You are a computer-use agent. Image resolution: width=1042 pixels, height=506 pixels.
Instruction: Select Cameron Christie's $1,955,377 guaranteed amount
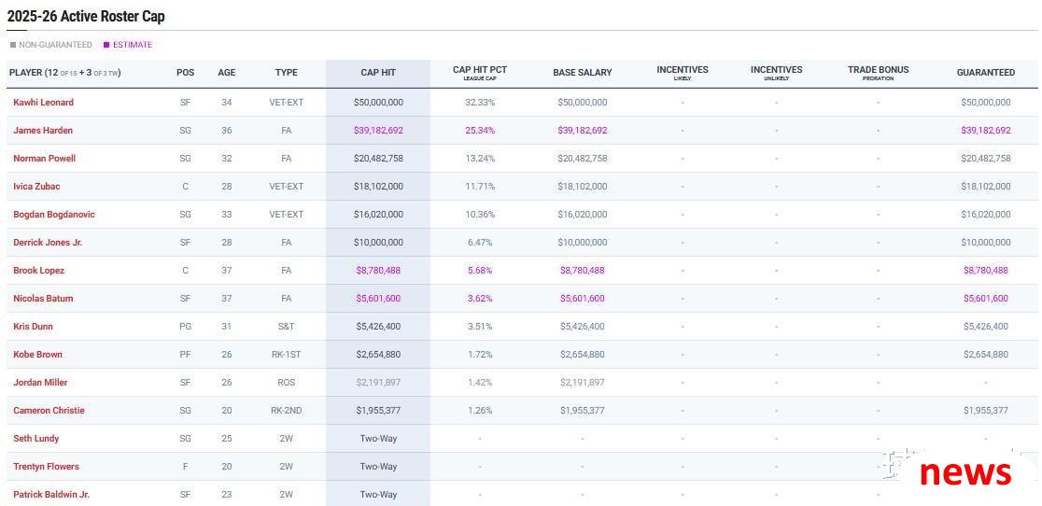point(986,410)
